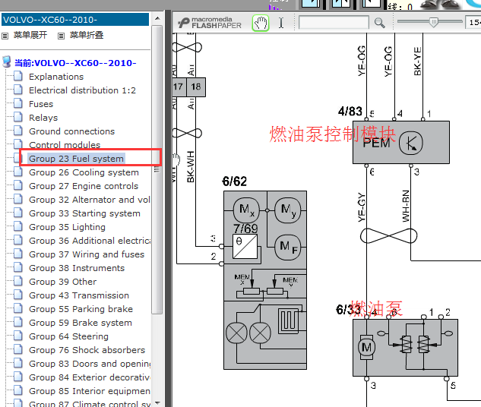The image size is (481, 407).
Task: Open Group 84 Exterior decorative item
Action: pos(90,377)
